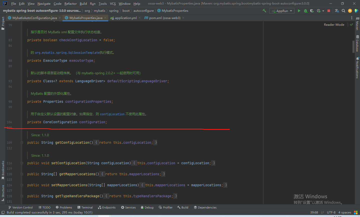Open the Navigate menu

(x=44, y=3)
